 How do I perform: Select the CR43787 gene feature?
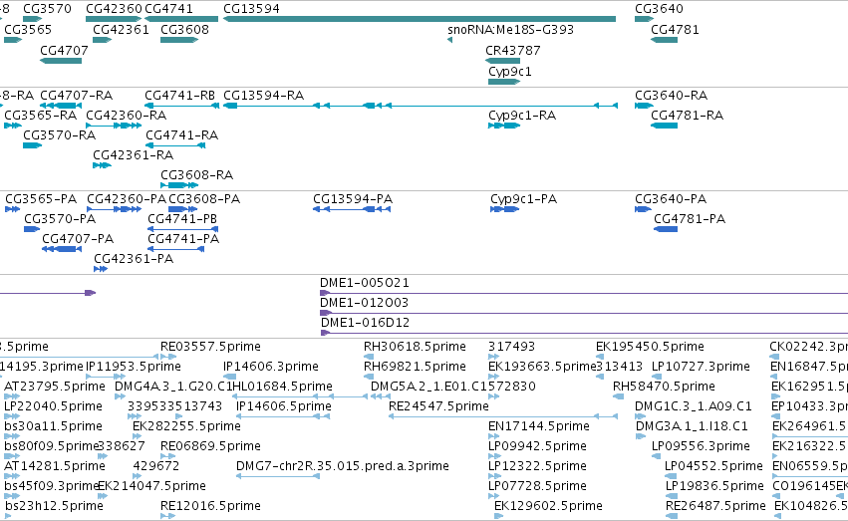click(x=502, y=61)
